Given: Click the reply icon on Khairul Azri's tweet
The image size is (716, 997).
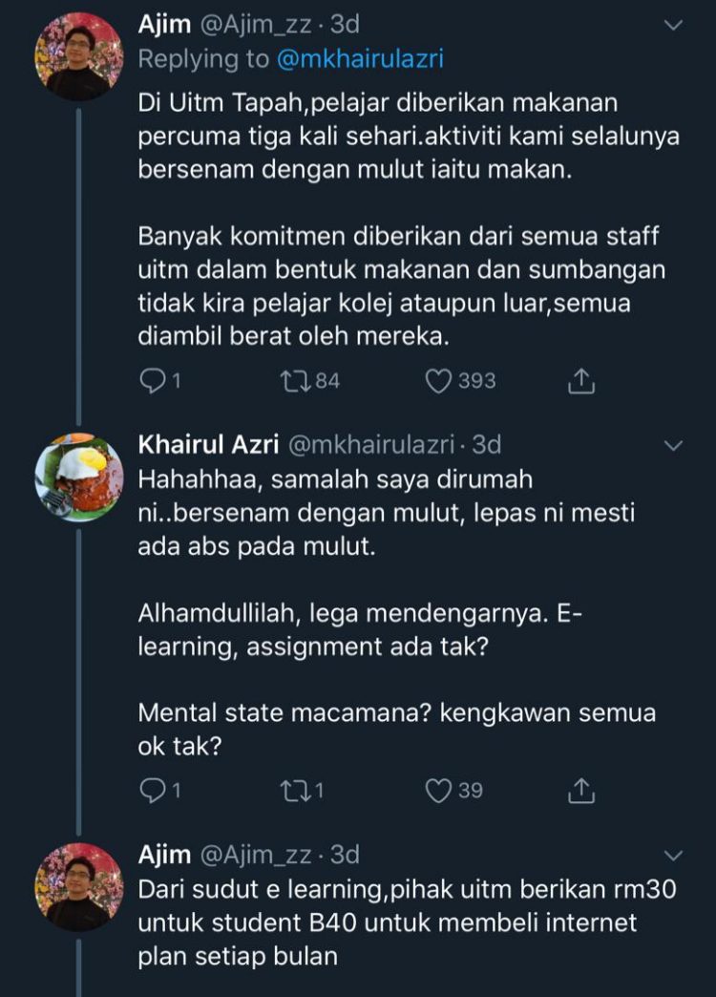Looking at the screenshot, I should point(154,790).
